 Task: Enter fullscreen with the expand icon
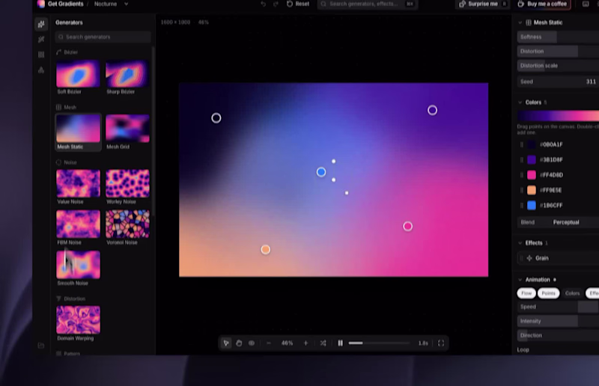pyautogui.click(x=441, y=343)
